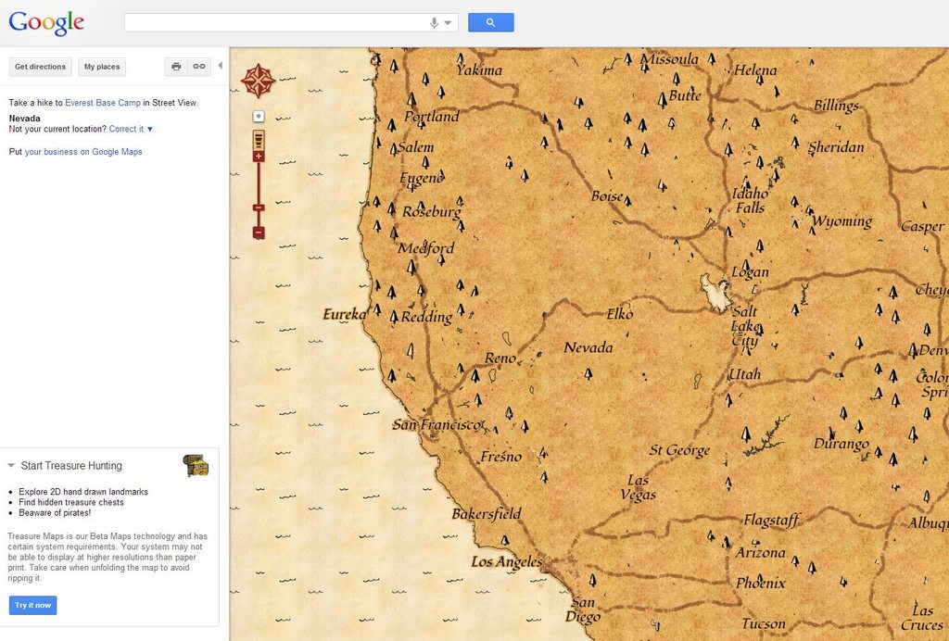The height and width of the screenshot is (641, 949).
Task: Open the Correct it dropdown
Action: 127,129
